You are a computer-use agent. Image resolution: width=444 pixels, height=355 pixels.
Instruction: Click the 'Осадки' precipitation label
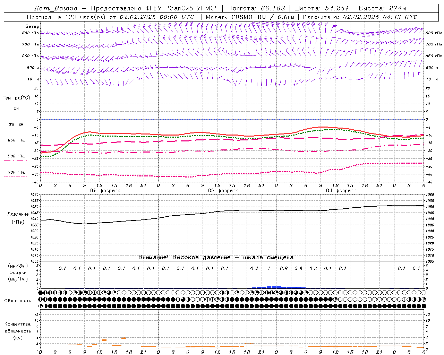[18, 272]
